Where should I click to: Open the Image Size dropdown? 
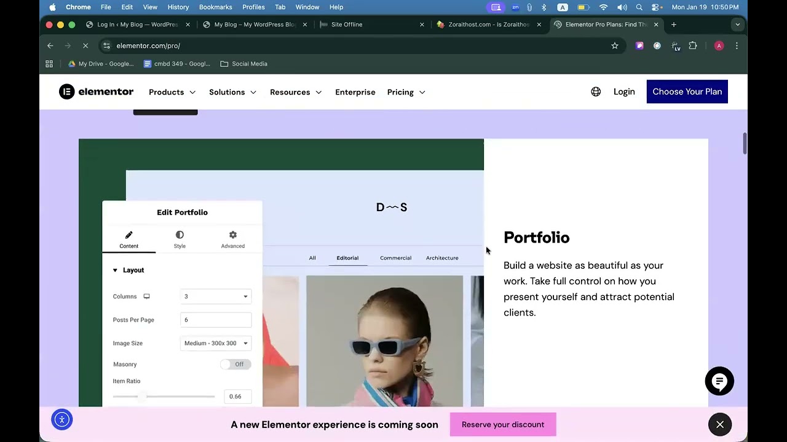pyautogui.click(x=216, y=343)
